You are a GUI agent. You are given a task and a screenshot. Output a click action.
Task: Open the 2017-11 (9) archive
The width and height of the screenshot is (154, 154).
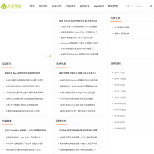tap(119, 73)
